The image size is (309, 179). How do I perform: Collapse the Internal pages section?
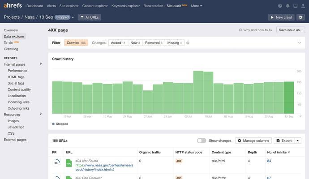[41, 64]
